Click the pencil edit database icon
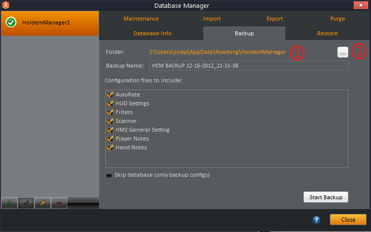Viewport: 371px width, 232px height. point(43,203)
